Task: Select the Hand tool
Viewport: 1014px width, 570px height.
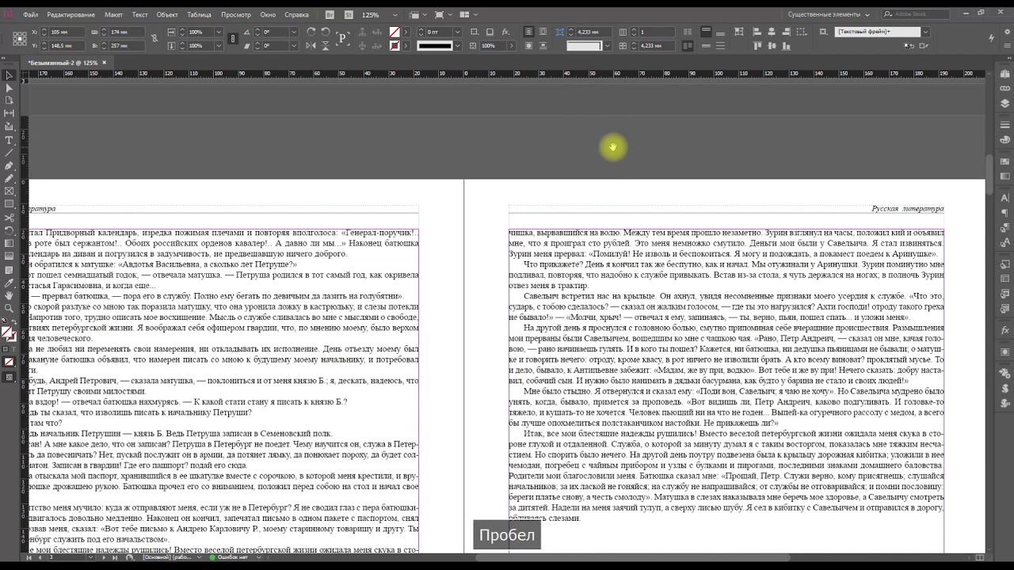Action: tap(10, 295)
